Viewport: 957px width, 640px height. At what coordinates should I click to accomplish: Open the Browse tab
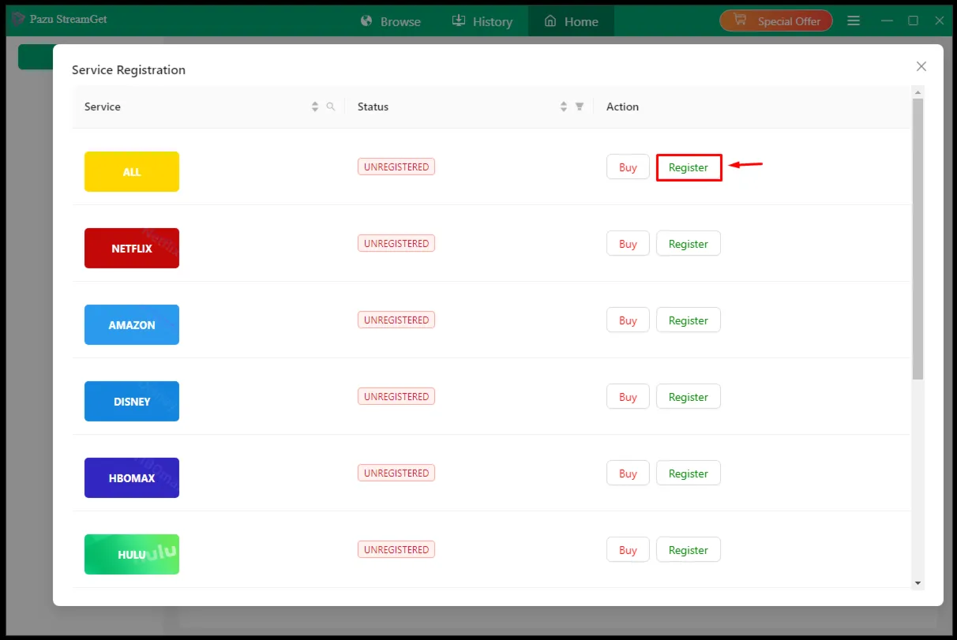(390, 21)
